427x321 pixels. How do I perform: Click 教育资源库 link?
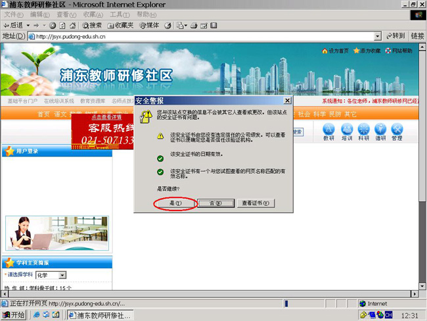pos(93,101)
